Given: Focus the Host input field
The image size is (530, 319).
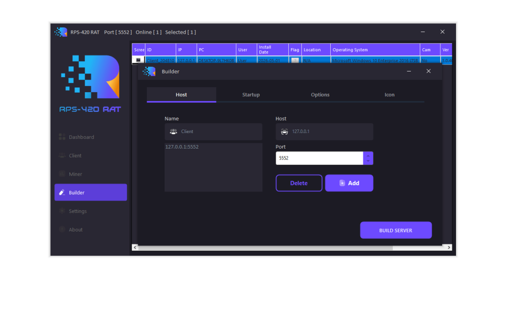Looking at the screenshot, I should (x=325, y=132).
